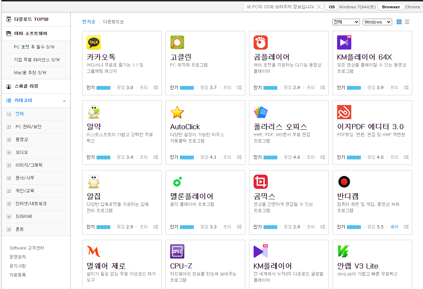Click the 알약 mascot icon
The height and width of the screenshot is (289, 423).
[x=94, y=112]
